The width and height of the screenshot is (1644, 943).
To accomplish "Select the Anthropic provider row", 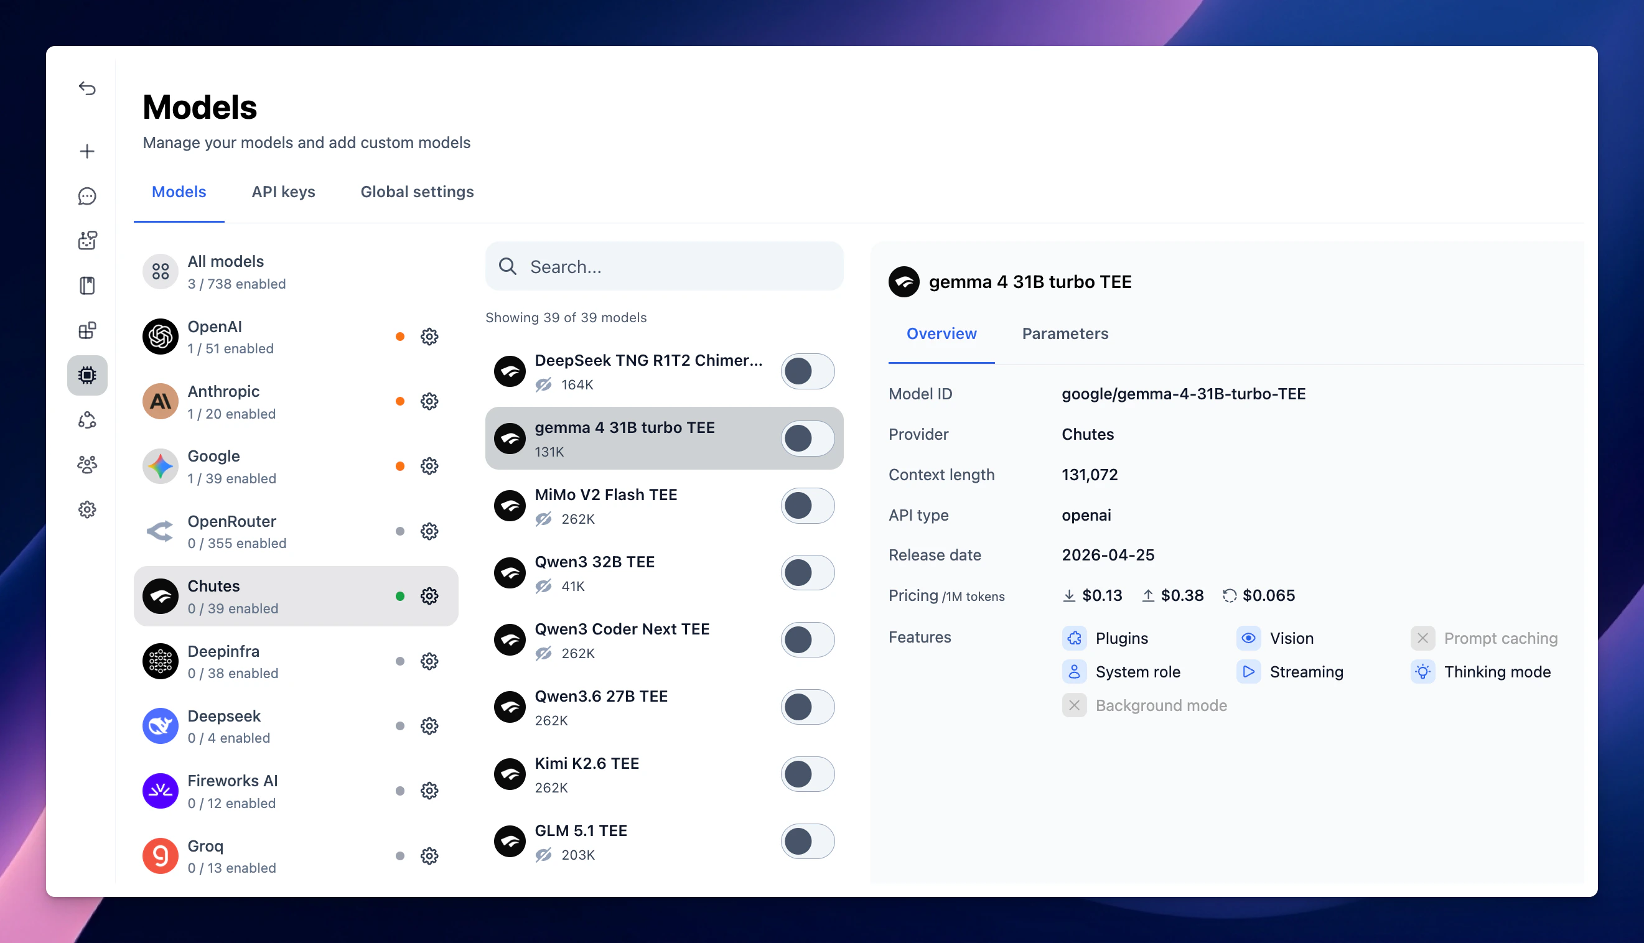I will pos(296,402).
